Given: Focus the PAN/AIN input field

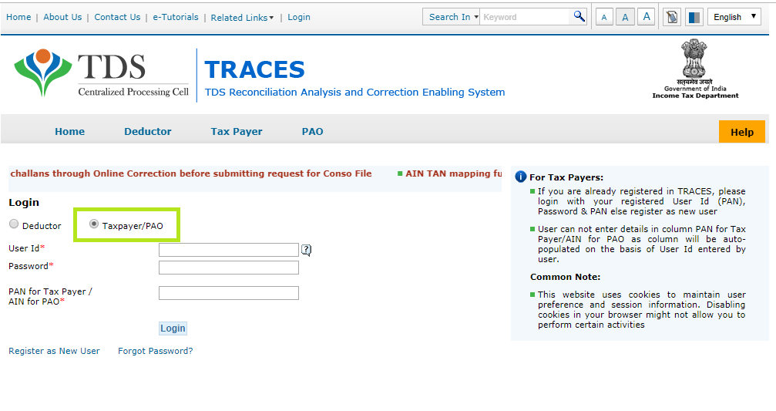Looking at the screenshot, I should click(x=229, y=293).
